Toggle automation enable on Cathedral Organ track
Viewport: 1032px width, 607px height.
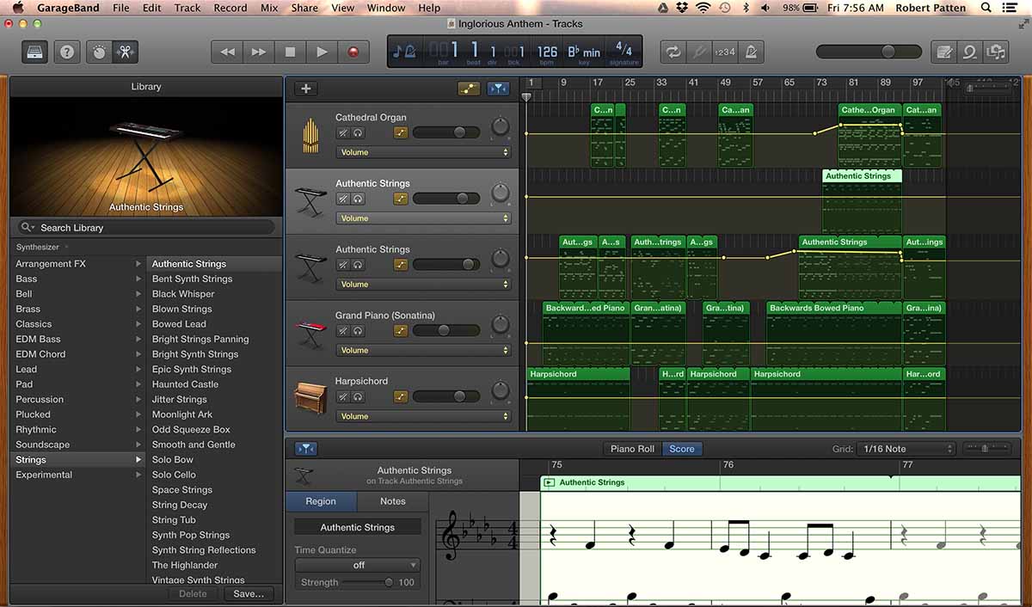(x=401, y=132)
